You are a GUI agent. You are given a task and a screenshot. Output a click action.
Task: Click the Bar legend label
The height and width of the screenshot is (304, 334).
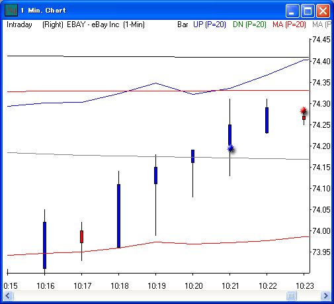(183, 25)
